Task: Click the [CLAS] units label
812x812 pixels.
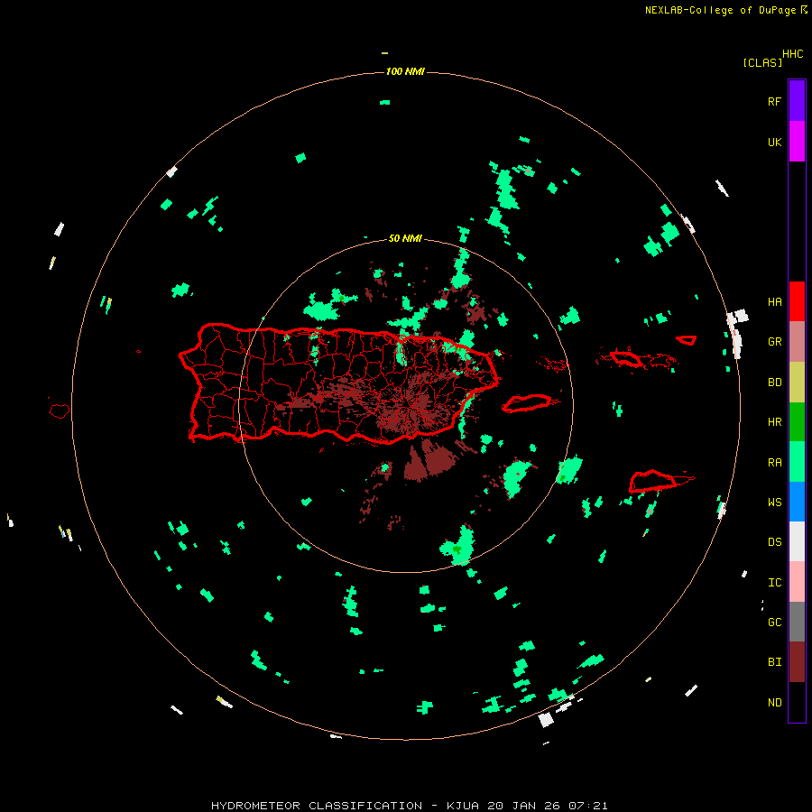Action: point(761,62)
